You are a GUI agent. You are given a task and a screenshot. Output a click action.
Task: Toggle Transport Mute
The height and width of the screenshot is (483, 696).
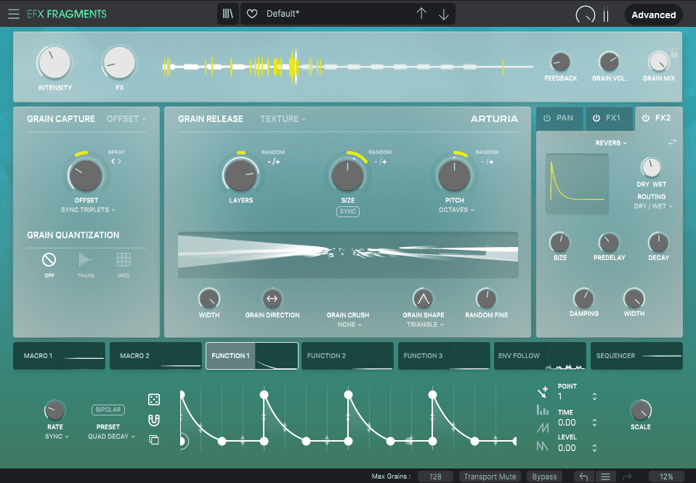490,476
